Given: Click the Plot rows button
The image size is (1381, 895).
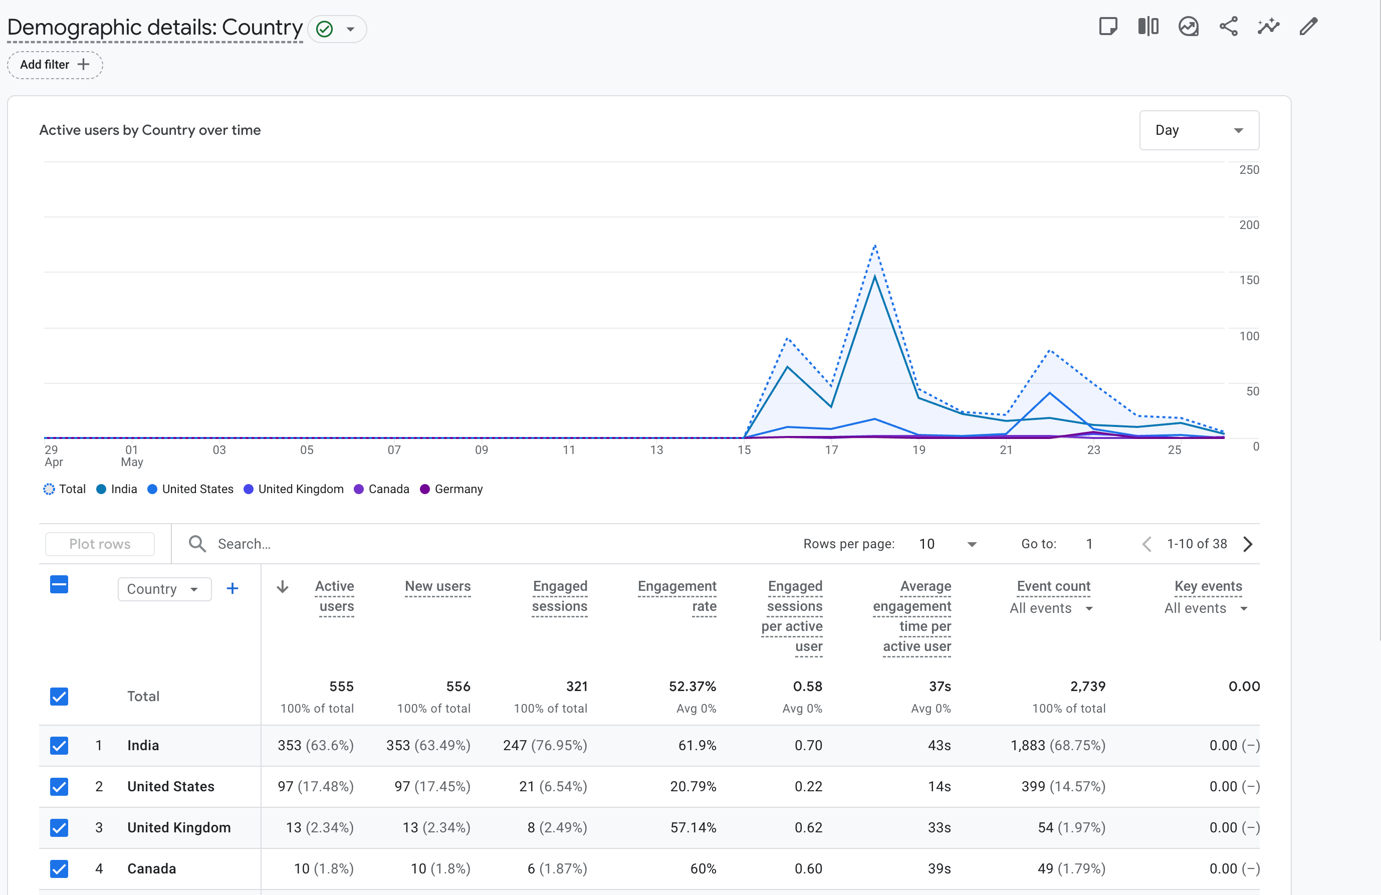Looking at the screenshot, I should pyautogui.click(x=100, y=544).
